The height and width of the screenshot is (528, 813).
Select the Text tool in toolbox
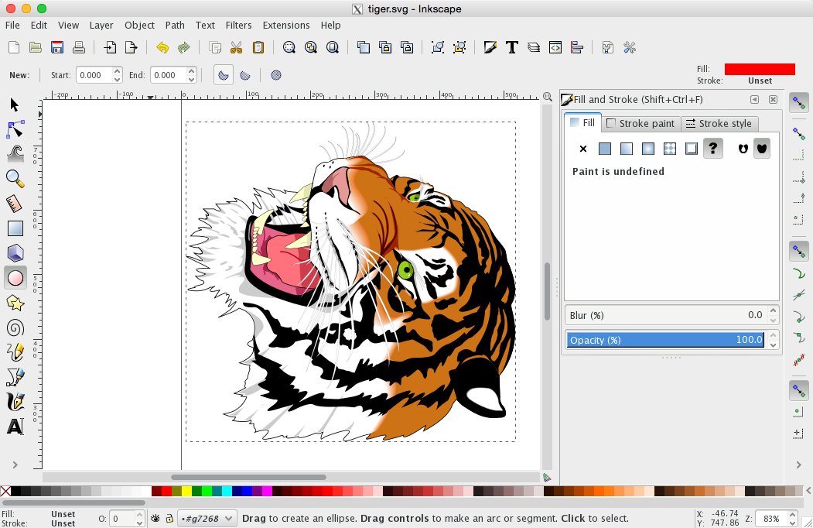(x=15, y=427)
